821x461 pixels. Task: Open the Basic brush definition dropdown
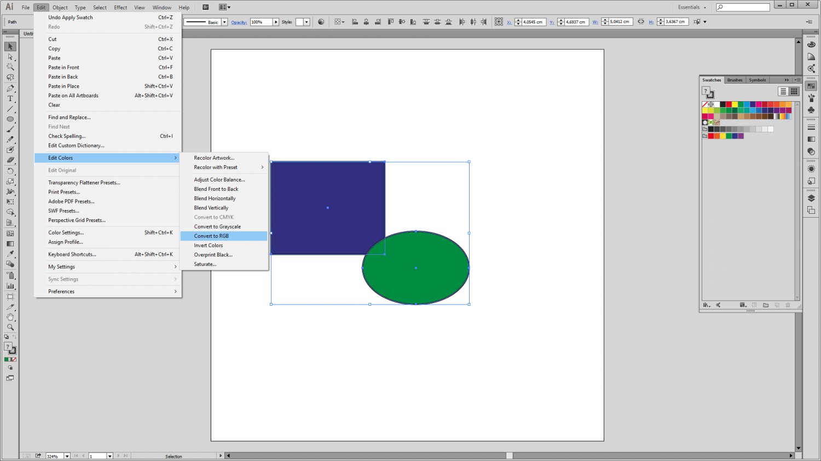[x=224, y=22]
